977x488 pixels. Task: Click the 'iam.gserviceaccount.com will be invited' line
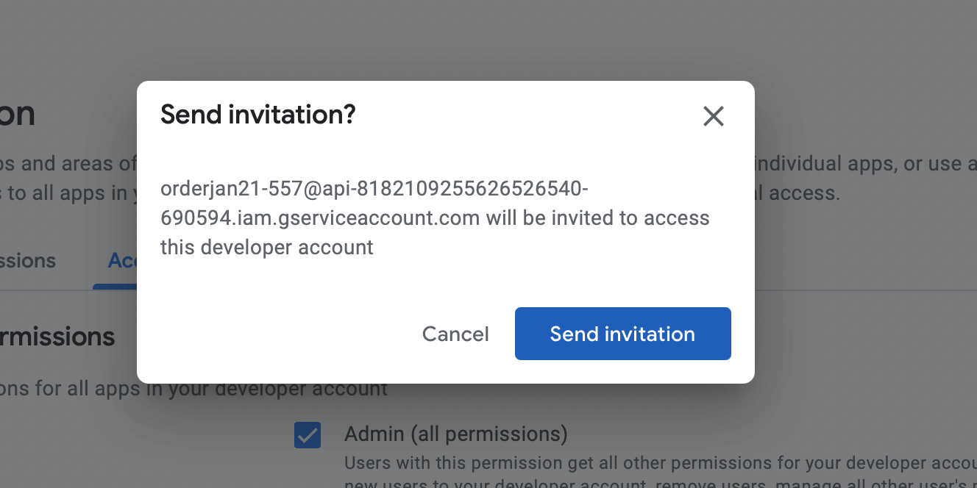pos(435,218)
